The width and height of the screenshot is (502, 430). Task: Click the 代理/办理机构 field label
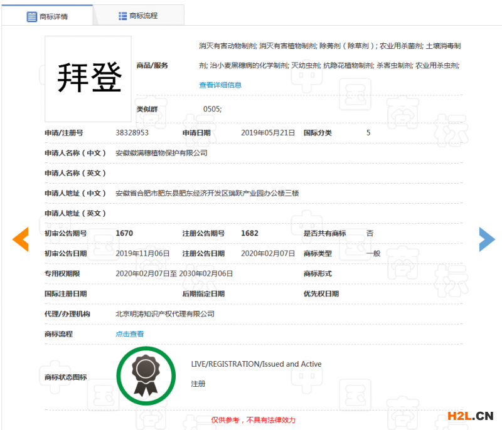(x=67, y=314)
